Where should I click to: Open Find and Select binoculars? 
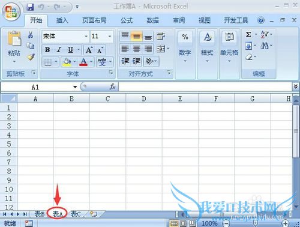click(x=265, y=46)
